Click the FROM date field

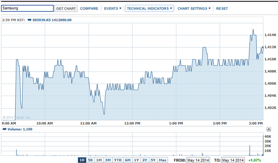pos(198,160)
